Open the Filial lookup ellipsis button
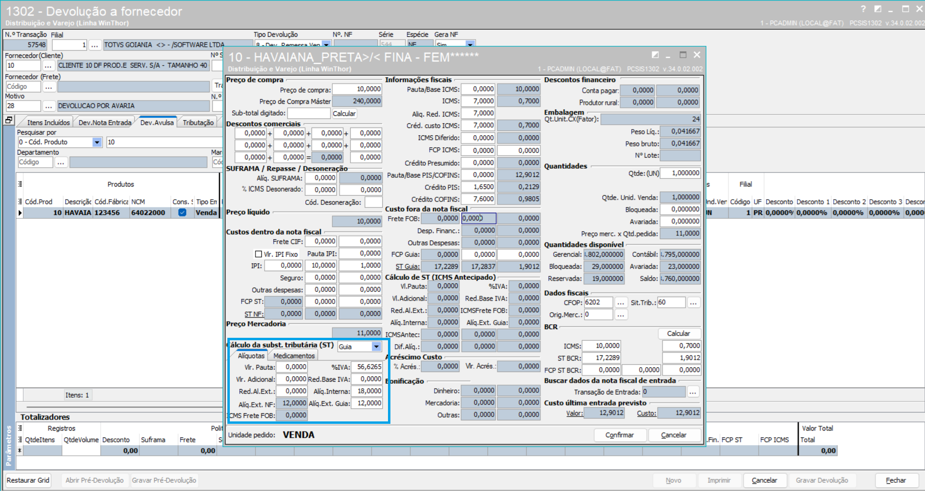This screenshot has height=491, width=925. click(x=95, y=45)
